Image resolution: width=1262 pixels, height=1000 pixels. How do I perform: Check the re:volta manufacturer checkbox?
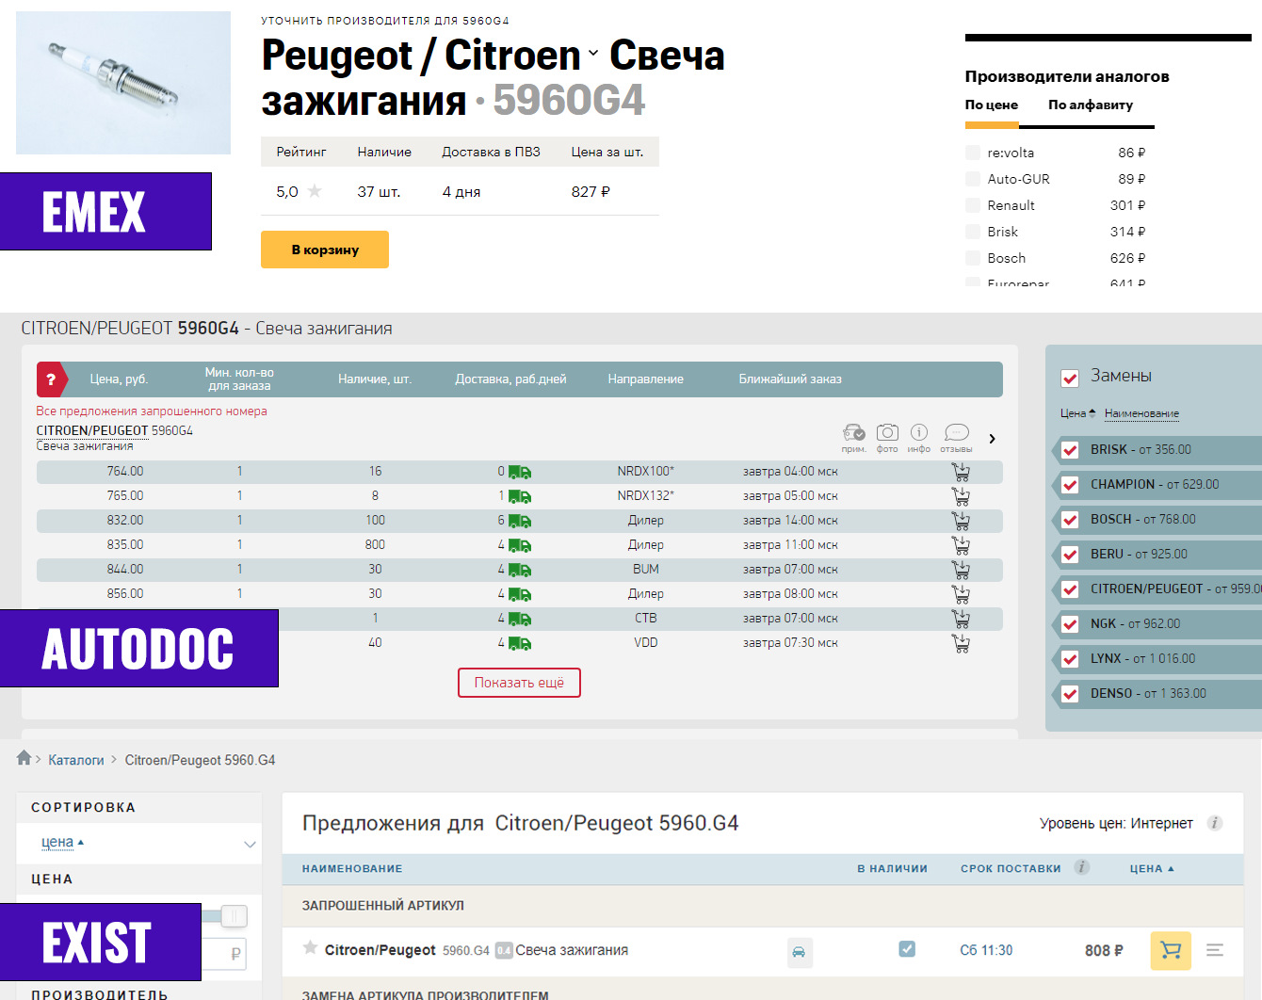(x=973, y=153)
